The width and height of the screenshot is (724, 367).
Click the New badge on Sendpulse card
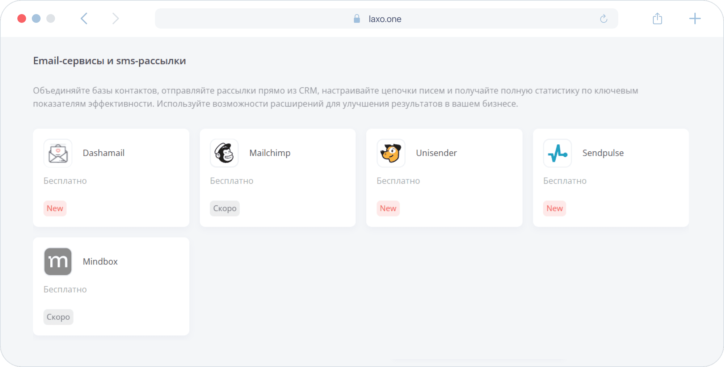point(555,208)
